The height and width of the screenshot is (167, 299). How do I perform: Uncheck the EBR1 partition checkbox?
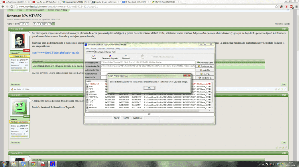pyautogui.click(x=87, y=89)
